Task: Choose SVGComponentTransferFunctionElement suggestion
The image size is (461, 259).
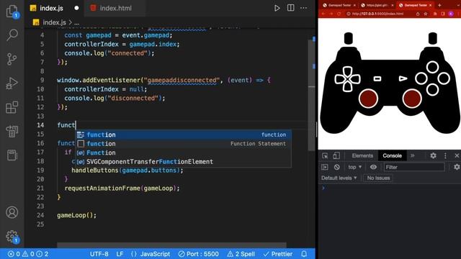Action: click(x=184, y=162)
